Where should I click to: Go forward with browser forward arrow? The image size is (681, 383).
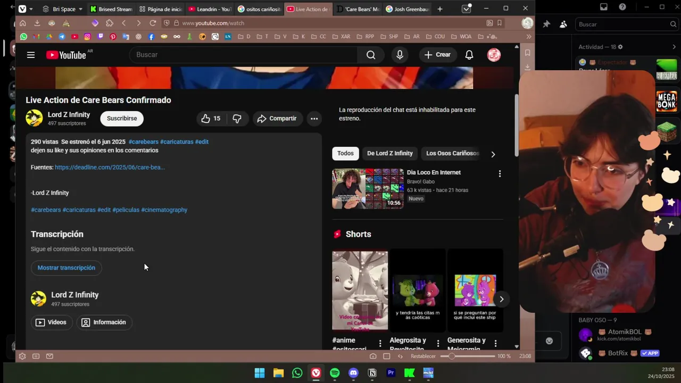138,23
